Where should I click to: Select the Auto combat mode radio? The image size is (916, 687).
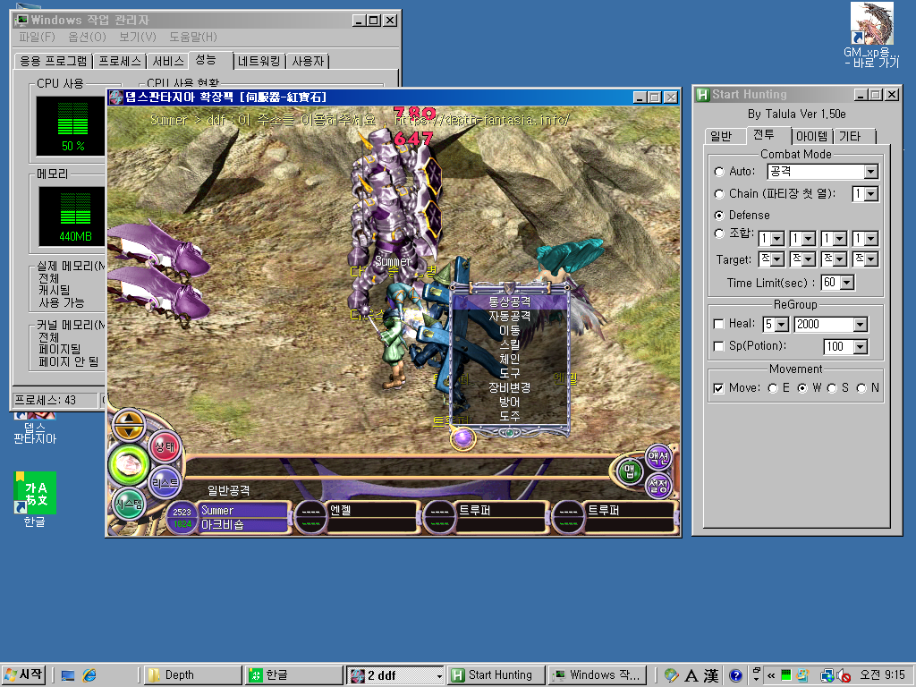click(719, 172)
